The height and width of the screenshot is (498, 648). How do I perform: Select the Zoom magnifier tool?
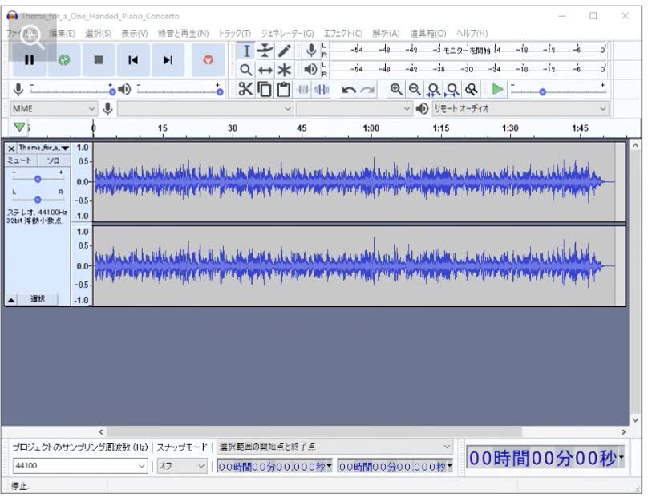click(246, 70)
